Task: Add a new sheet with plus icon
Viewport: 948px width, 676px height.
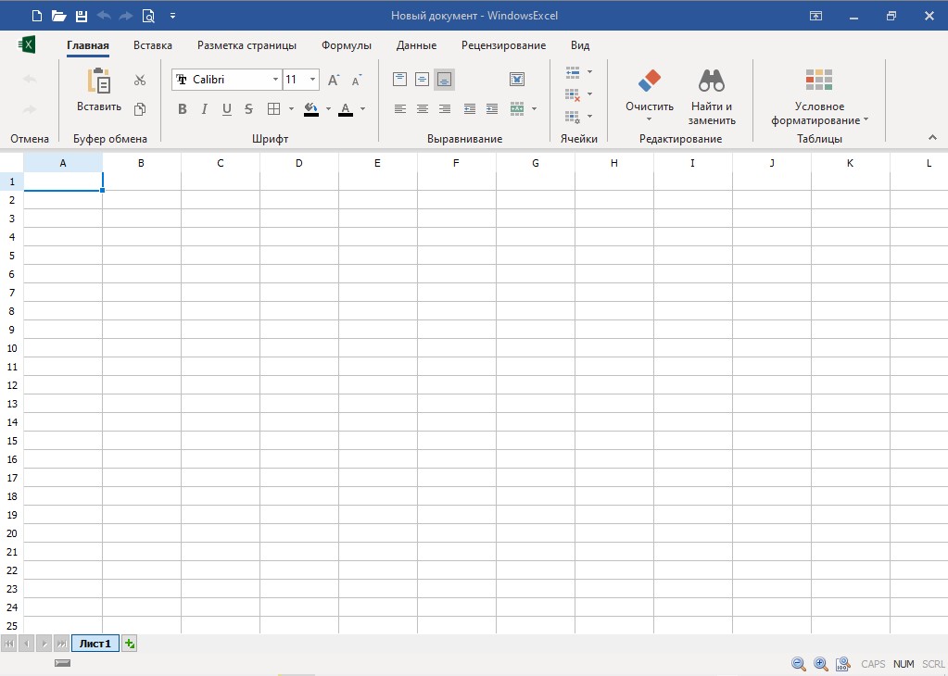Action: [130, 644]
